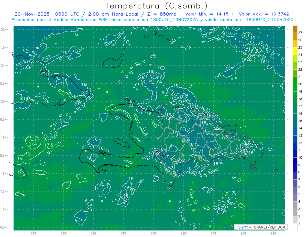Screen dimensions: 307x237
Task: Click the "16" value beside the color scale
Action: (300, 114)
